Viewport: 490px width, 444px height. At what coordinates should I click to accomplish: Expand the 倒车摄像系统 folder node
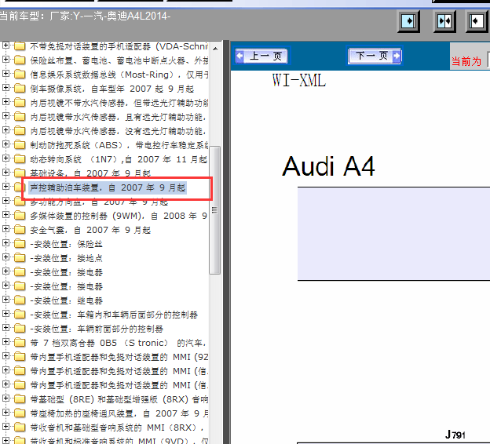click(5, 88)
